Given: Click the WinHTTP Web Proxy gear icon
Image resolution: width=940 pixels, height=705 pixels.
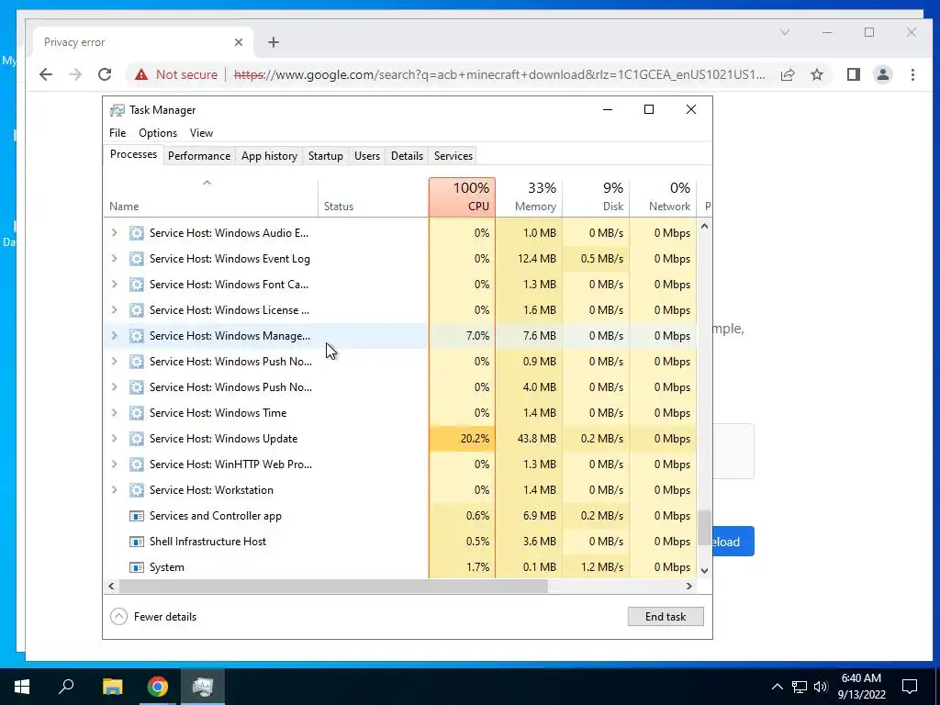Looking at the screenshot, I should pos(137,464).
